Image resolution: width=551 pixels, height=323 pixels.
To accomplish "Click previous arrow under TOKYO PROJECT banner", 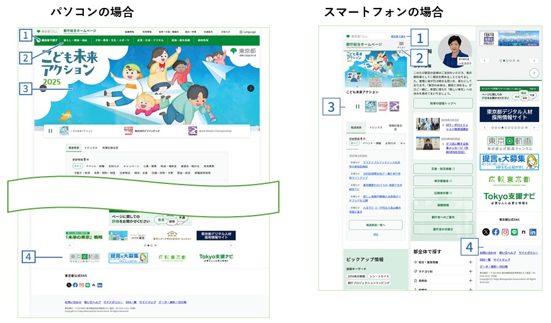I will [x=485, y=61].
